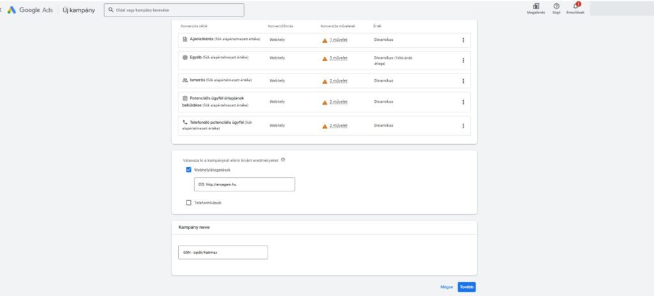Click the Mégse cancel button
This screenshot has height=296, width=654.
(446, 287)
